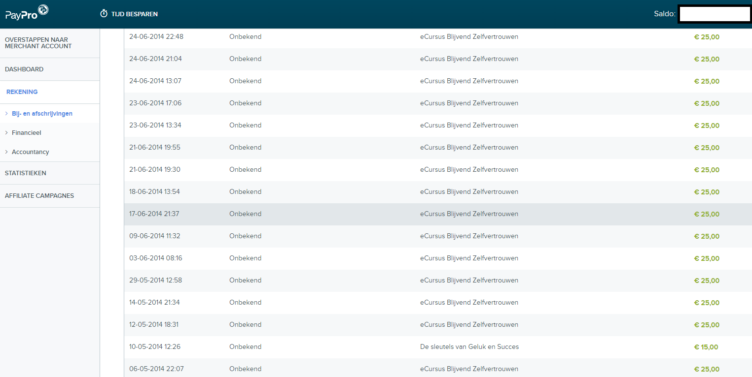Select the 12-05-2014 18:31 transaction date
Image resolution: width=752 pixels, height=377 pixels.
[x=154, y=325]
